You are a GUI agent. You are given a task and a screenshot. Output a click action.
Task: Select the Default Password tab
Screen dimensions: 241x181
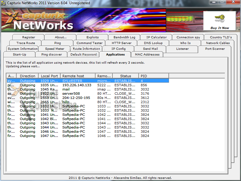click(83, 54)
